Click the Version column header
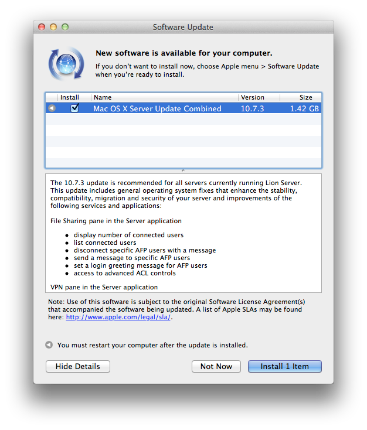This screenshot has height=430, width=367. 259,97
